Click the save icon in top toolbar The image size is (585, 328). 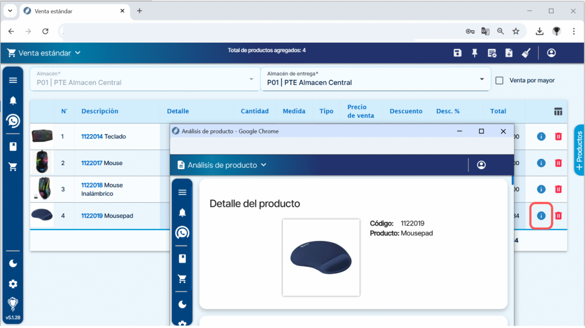tap(457, 53)
